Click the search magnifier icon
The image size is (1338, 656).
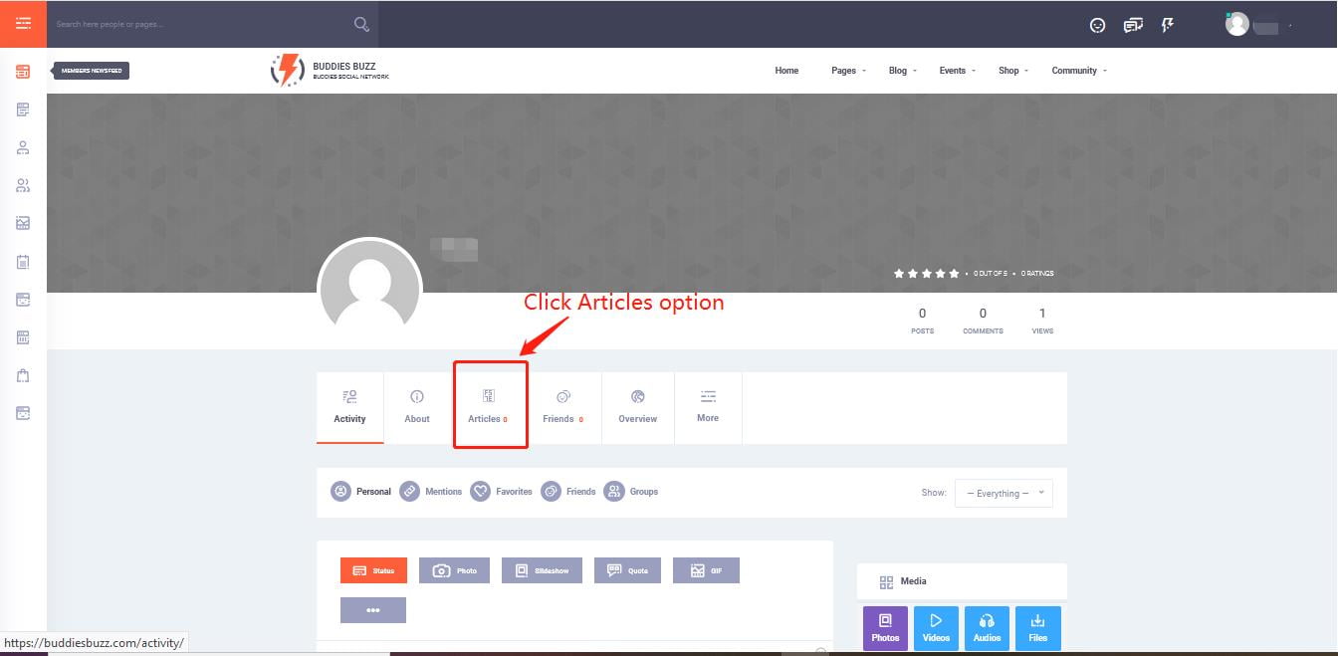click(361, 24)
